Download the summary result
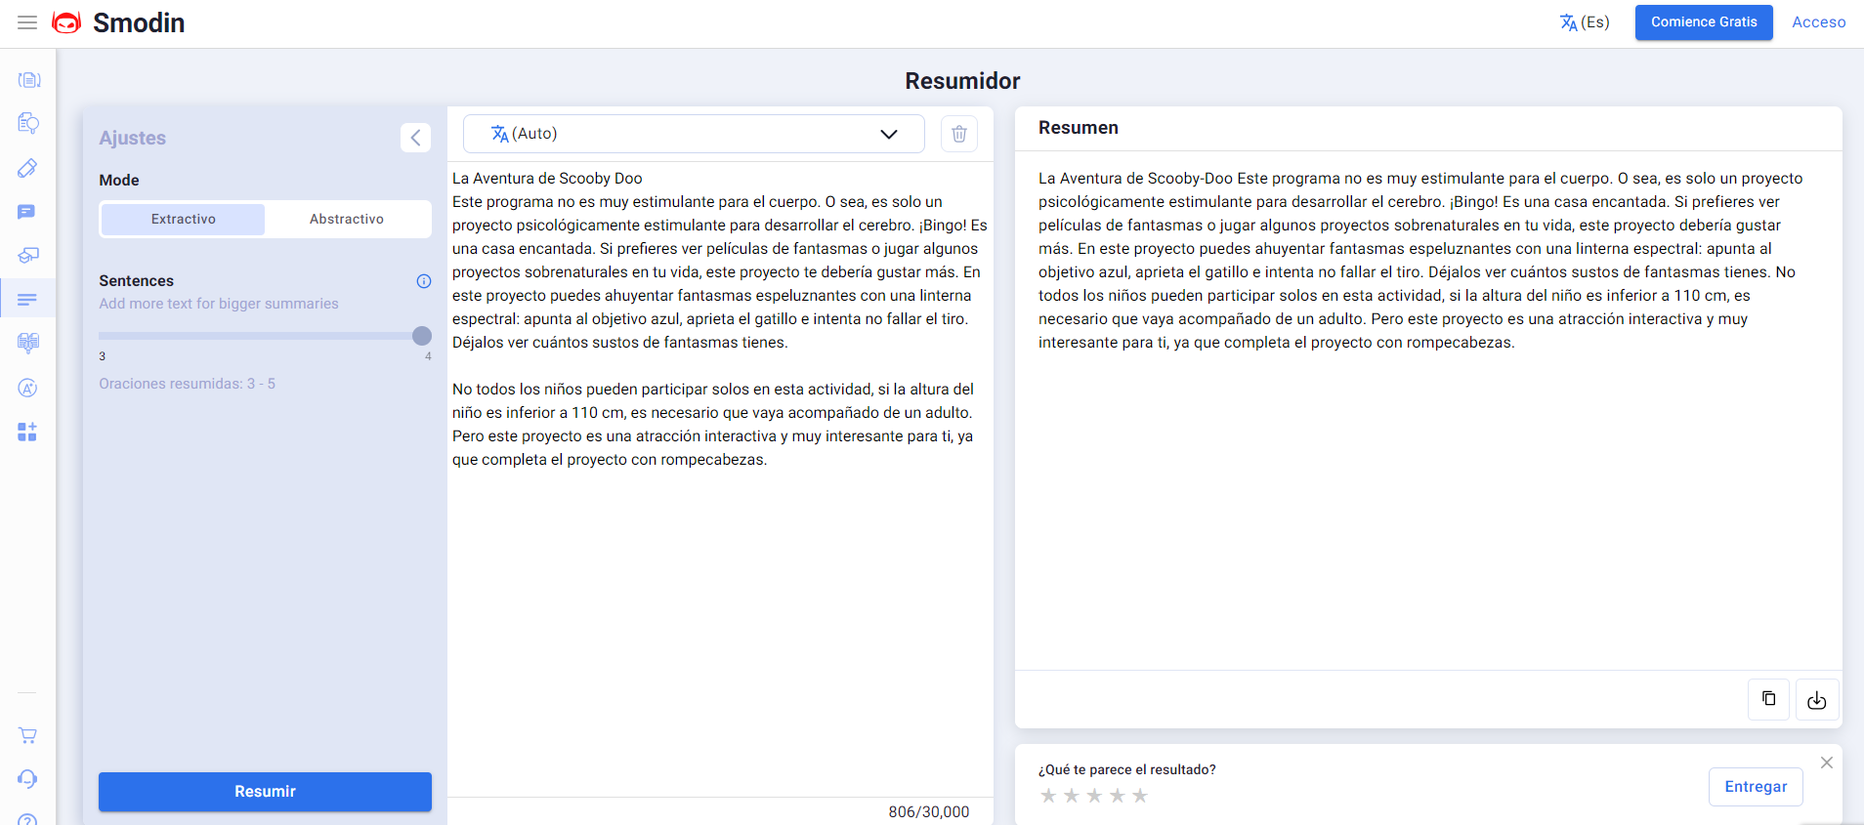 tap(1817, 699)
